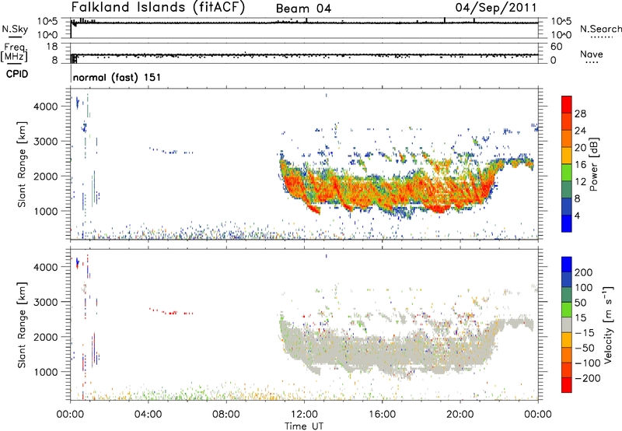Click the noise trace in the N.Sky panel

coord(304,23)
